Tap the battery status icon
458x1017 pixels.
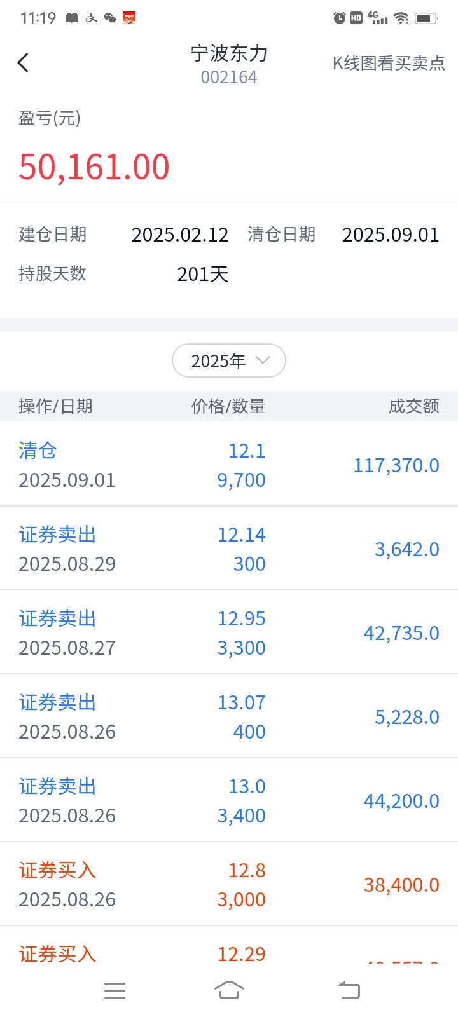coord(426,18)
